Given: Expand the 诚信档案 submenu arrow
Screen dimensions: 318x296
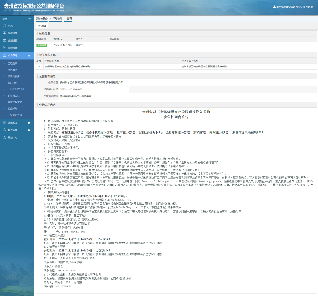Looking at the screenshot, I should 29,123.
